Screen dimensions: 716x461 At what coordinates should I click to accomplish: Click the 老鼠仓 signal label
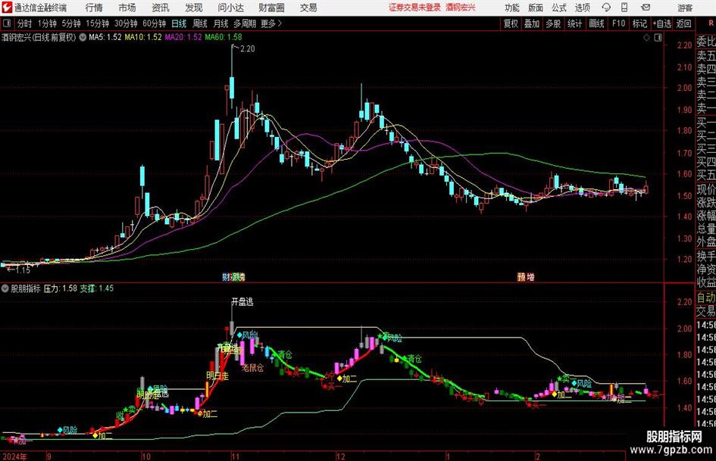(252, 367)
